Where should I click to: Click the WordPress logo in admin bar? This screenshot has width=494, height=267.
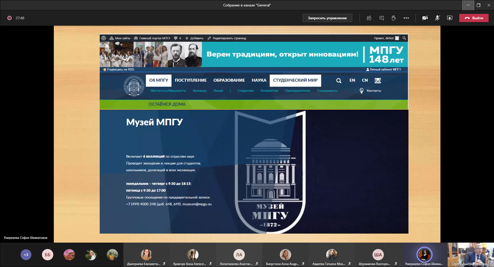tap(104, 38)
